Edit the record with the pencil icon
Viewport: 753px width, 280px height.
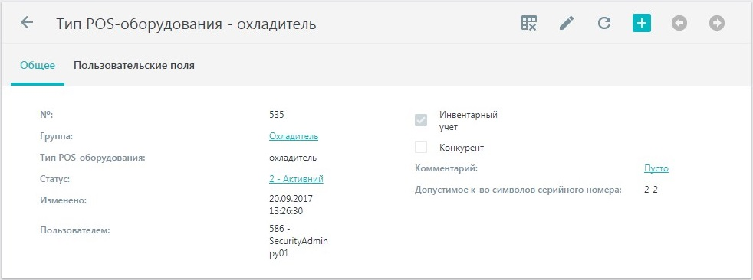coord(567,23)
